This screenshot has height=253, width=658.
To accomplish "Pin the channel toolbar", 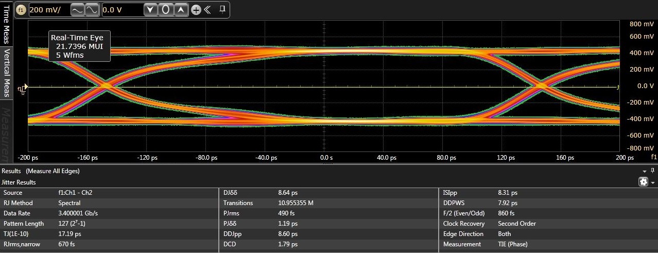I will click(x=222, y=9).
